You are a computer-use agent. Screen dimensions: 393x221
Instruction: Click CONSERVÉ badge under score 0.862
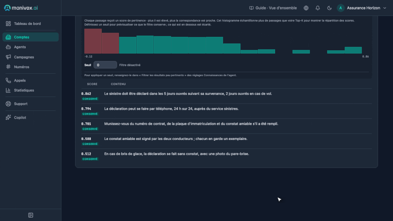coord(90,99)
